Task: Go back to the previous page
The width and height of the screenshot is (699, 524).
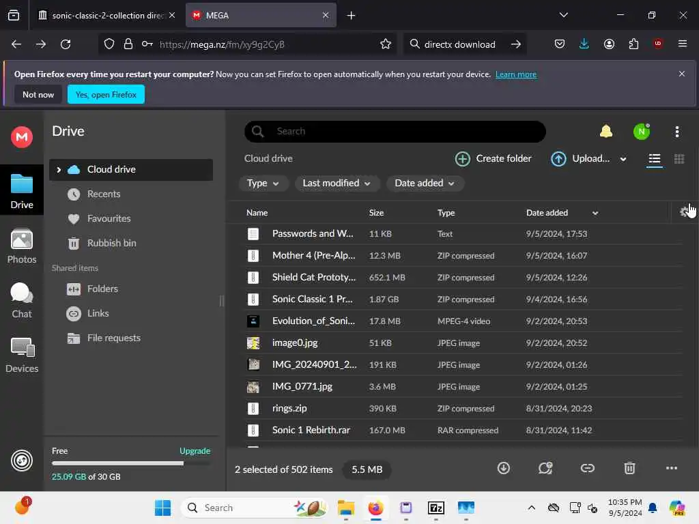Action: pos(16,44)
